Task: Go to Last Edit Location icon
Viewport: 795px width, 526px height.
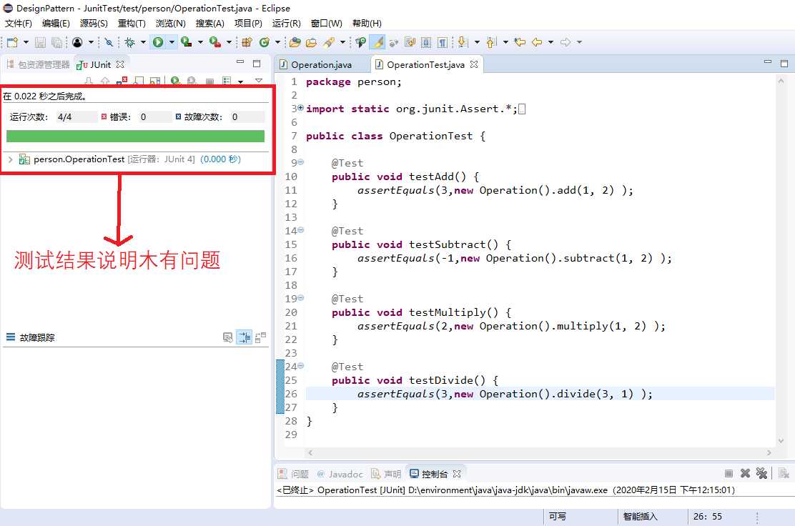Action: [520, 43]
